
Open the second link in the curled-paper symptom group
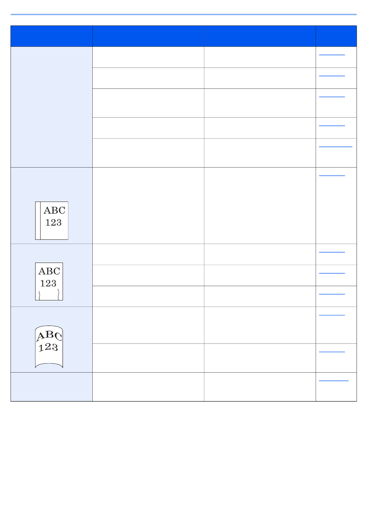tap(332, 351)
